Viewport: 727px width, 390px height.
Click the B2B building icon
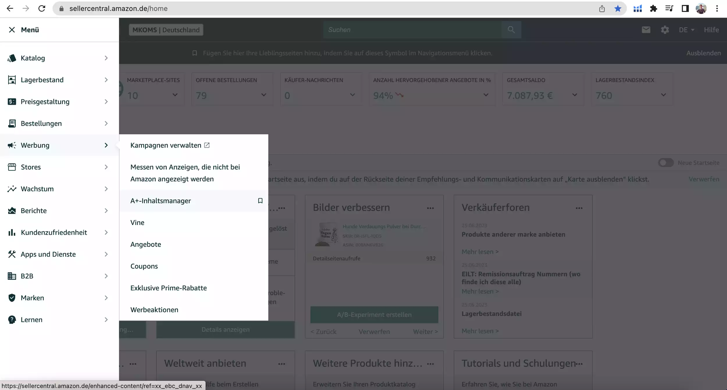point(12,276)
